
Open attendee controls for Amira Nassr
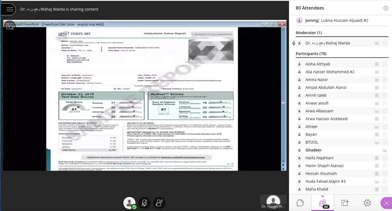click(384, 80)
